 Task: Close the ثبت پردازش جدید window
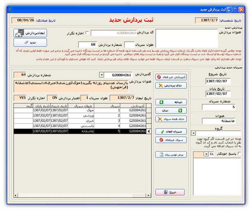[x=241, y=10]
